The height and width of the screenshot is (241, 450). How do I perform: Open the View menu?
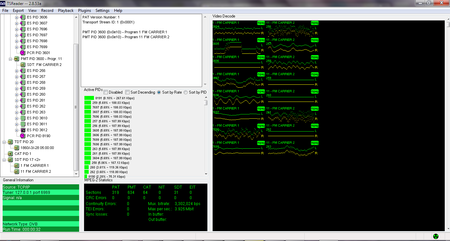coord(32,11)
